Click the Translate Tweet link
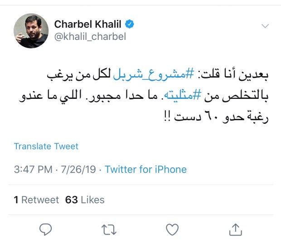 pos(46,146)
